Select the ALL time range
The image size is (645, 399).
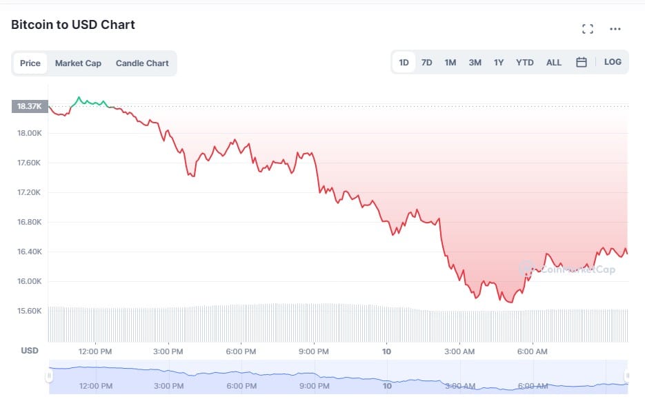pos(554,63)
